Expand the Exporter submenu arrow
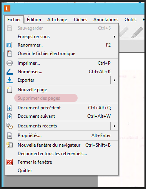This screenshot has width=146, height=189. 114,80
